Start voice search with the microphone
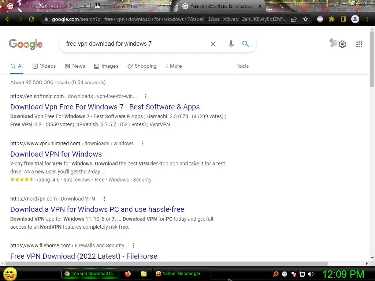 (x=231, y=44)
